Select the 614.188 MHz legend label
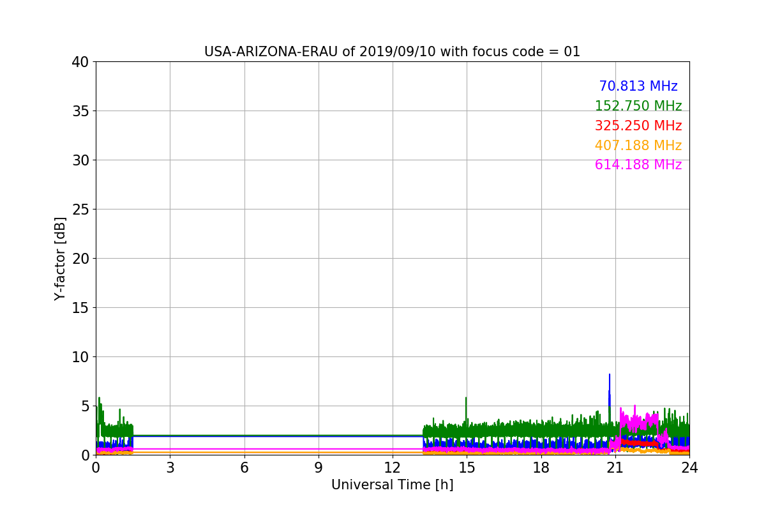766x511 pixels. (x=638, y=165)
